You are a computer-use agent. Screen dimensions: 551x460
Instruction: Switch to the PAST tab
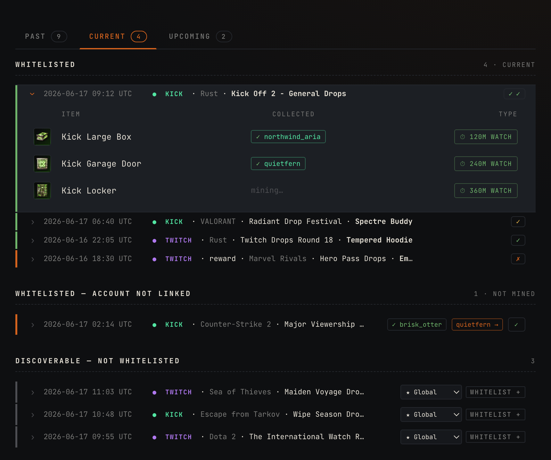[46, 37]
